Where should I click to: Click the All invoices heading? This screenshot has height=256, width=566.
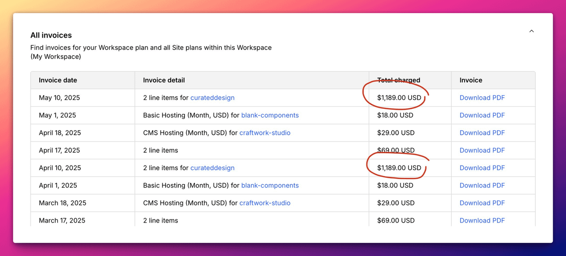(51, 35)
